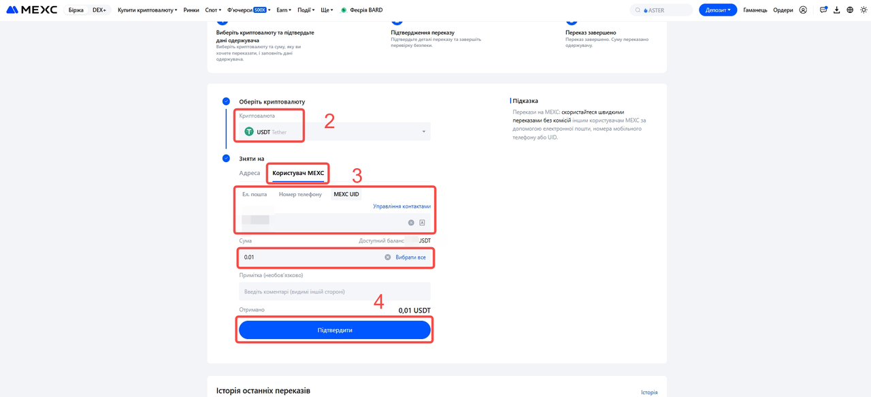Click the download app icon
This screenshot has height=397, width=871.
click(x=837, y=10)
